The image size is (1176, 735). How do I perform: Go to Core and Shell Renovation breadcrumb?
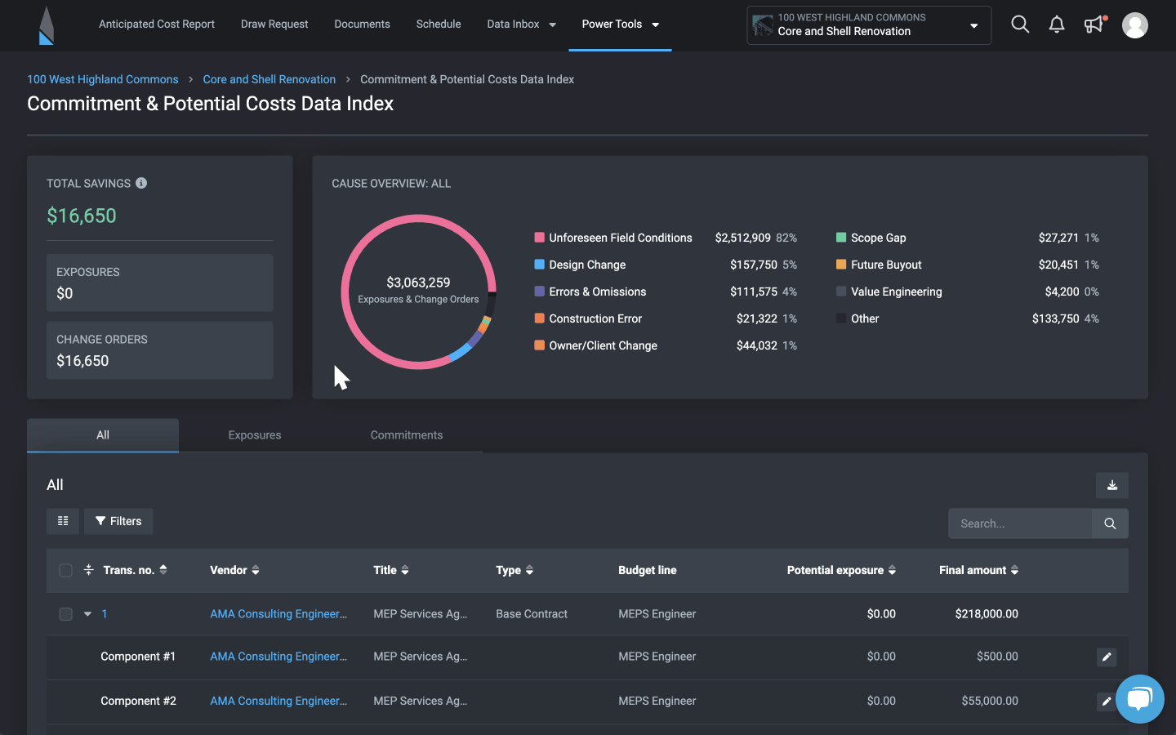tap(269, 79)
